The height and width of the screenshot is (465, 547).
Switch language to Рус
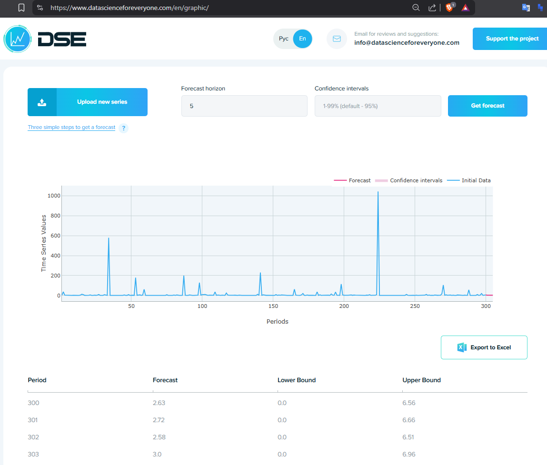pos(284,39)
